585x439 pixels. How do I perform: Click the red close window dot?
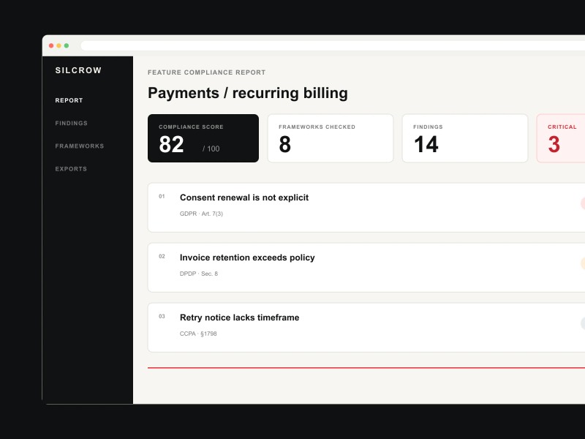point(51,45)
